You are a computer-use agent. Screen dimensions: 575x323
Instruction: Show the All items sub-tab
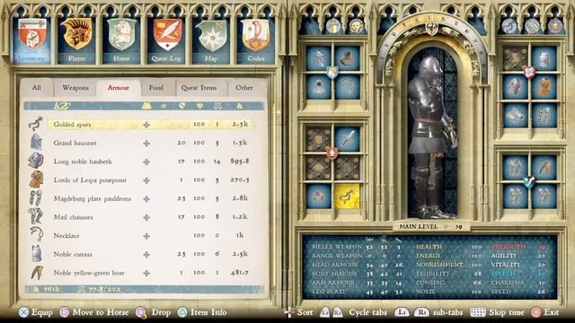(x=37, y=88)
